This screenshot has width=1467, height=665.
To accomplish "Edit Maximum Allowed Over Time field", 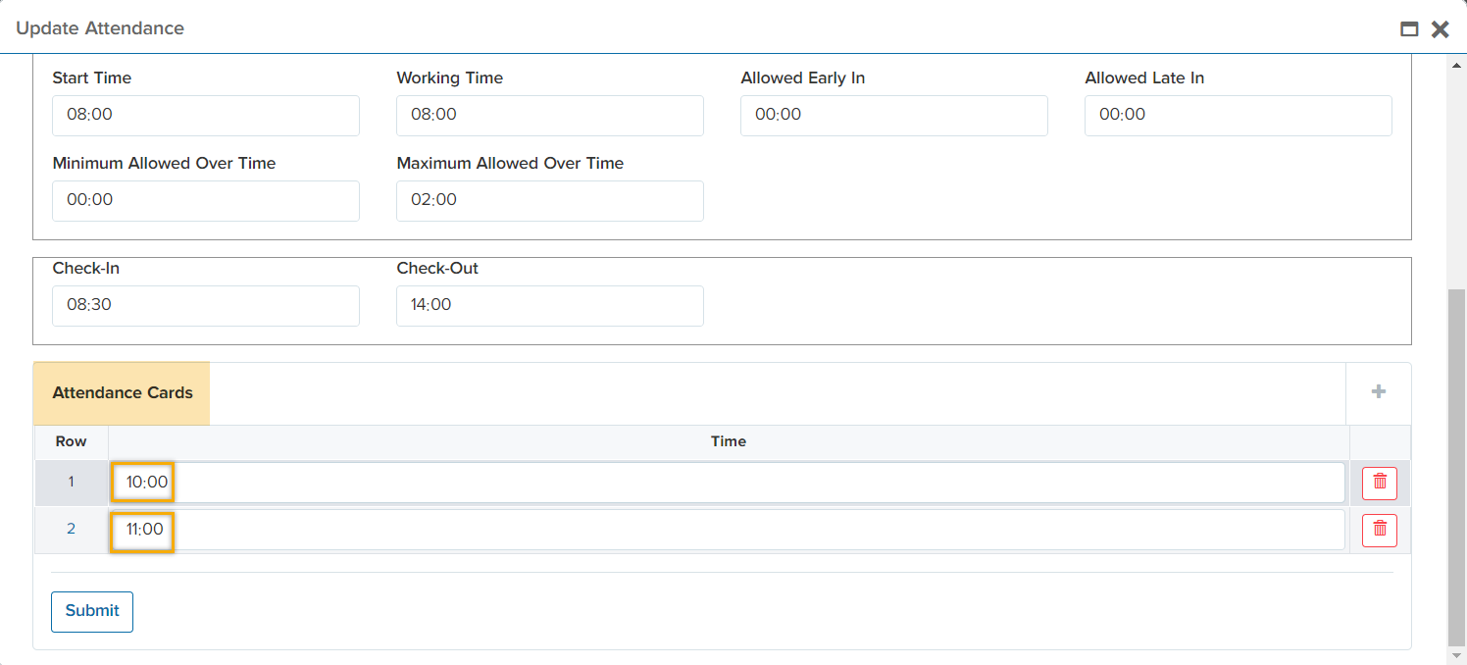I will click(549, 200).
